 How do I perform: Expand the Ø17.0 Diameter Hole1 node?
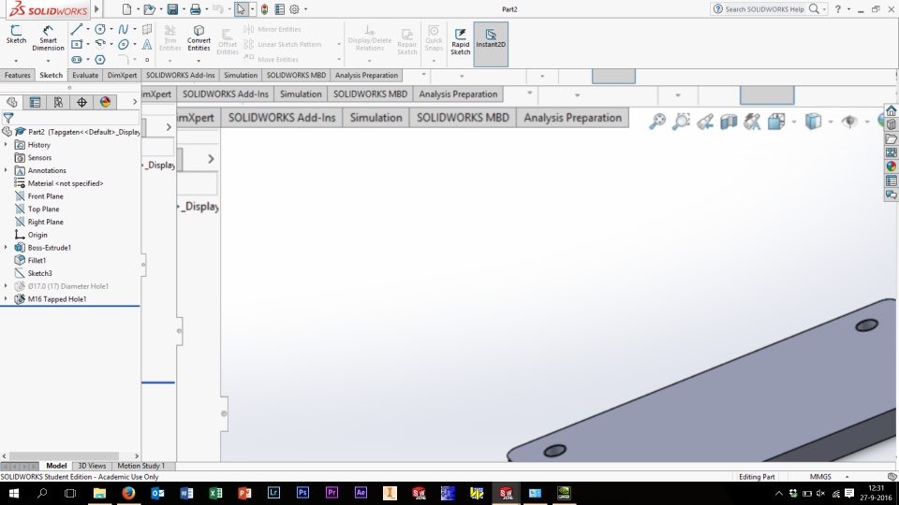[6, 286]
